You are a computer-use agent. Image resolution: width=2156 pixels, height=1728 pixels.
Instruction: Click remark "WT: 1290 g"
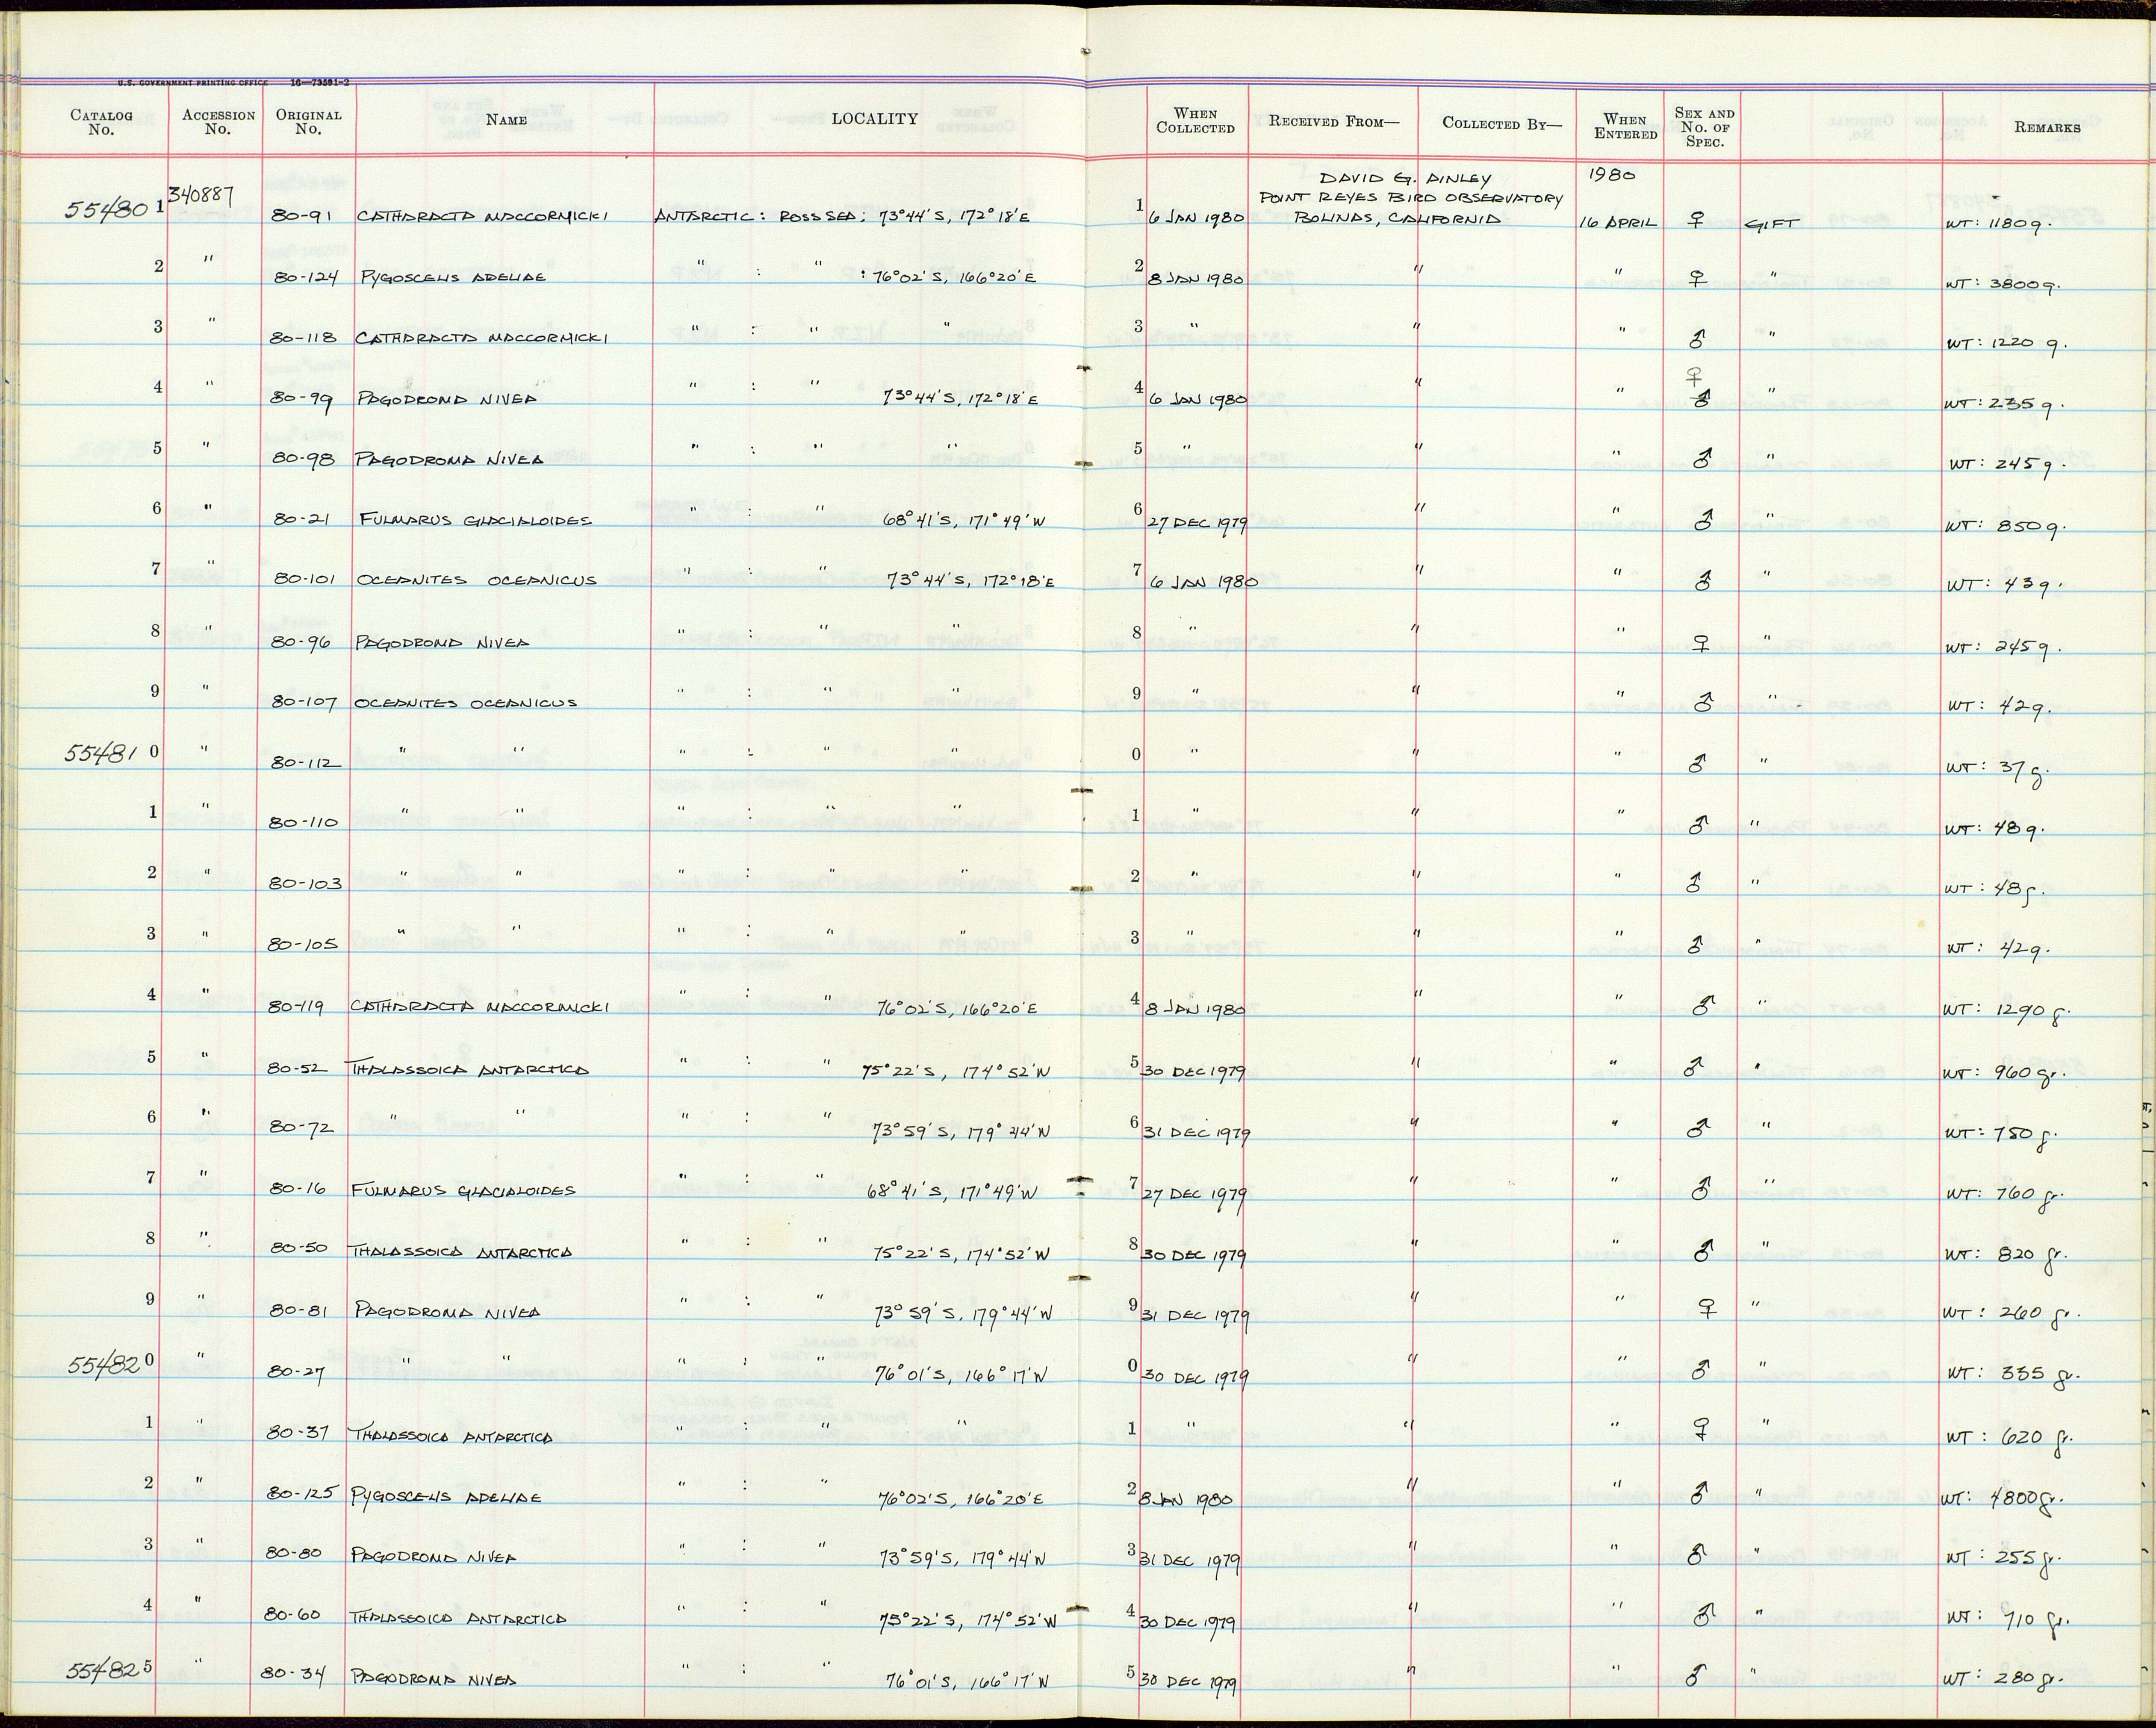click(2005, 1011)
